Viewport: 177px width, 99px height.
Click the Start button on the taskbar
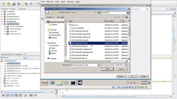(44, 83)
